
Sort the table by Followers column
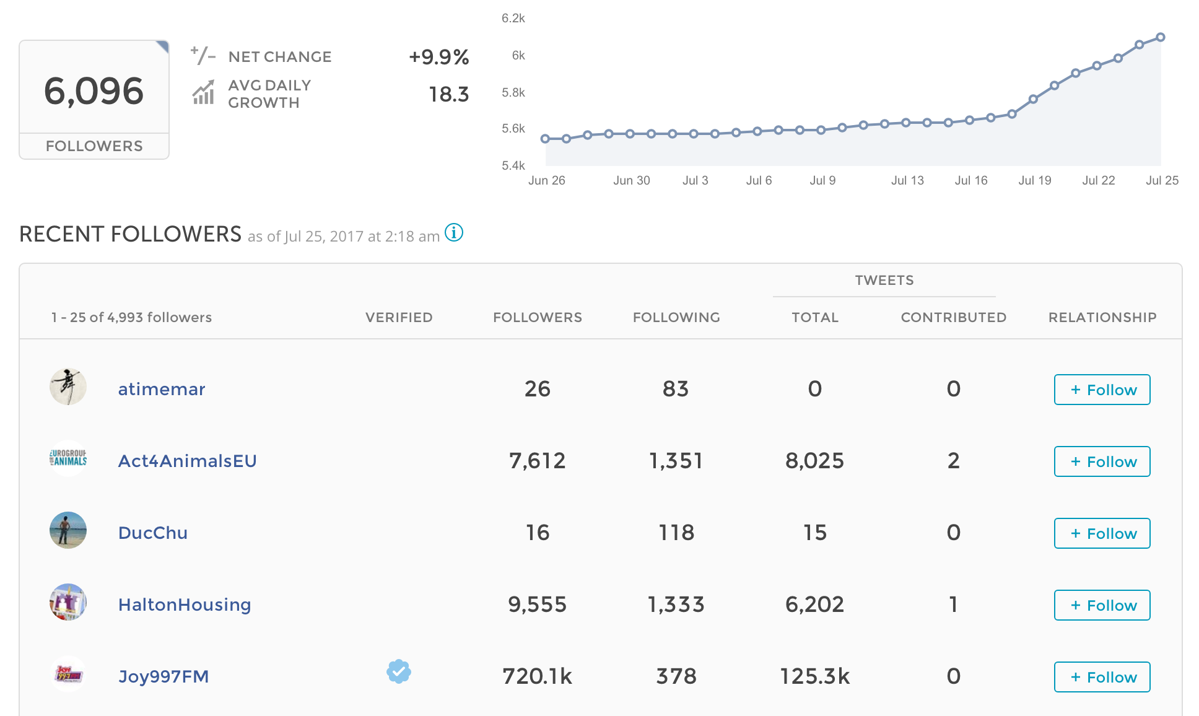click(537, 317)
